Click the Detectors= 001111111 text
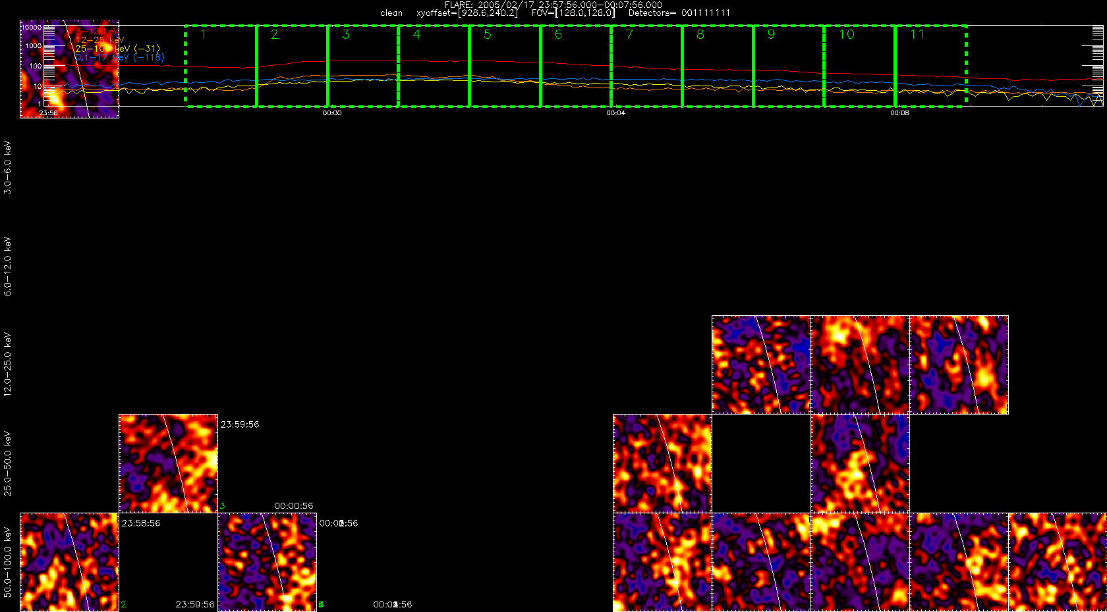This screenshot has height=612, width=1107. click(x=679, y=13)
